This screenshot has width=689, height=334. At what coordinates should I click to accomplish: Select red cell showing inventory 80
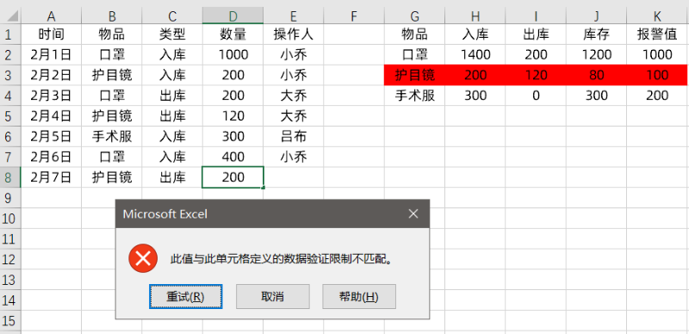point(596,75)
